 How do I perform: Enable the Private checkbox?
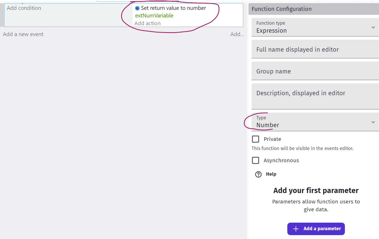click(x=256, y=139)
